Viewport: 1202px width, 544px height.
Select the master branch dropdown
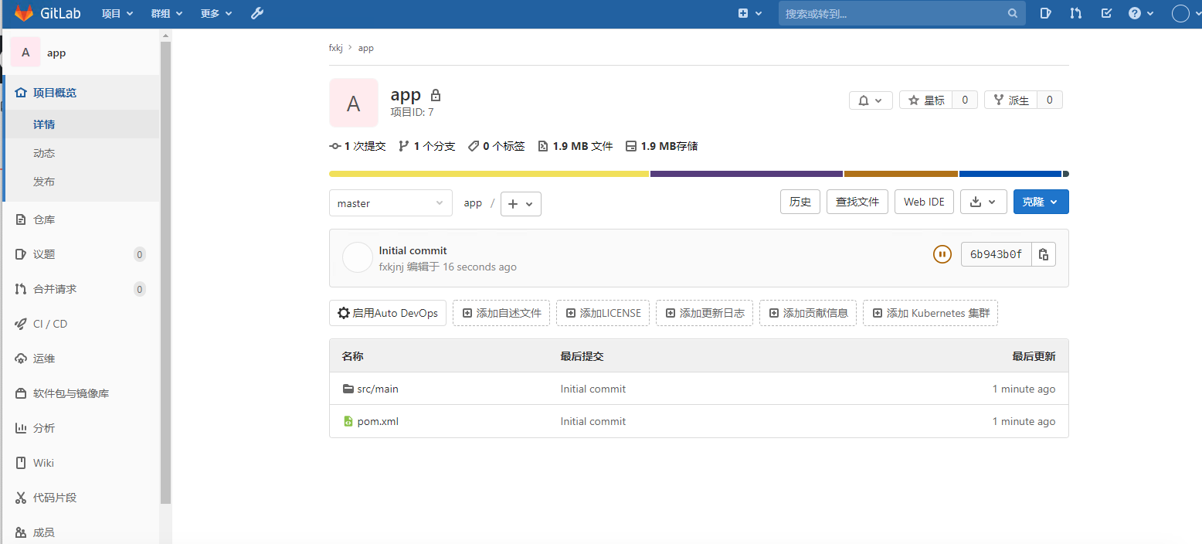tap(391, 203)
